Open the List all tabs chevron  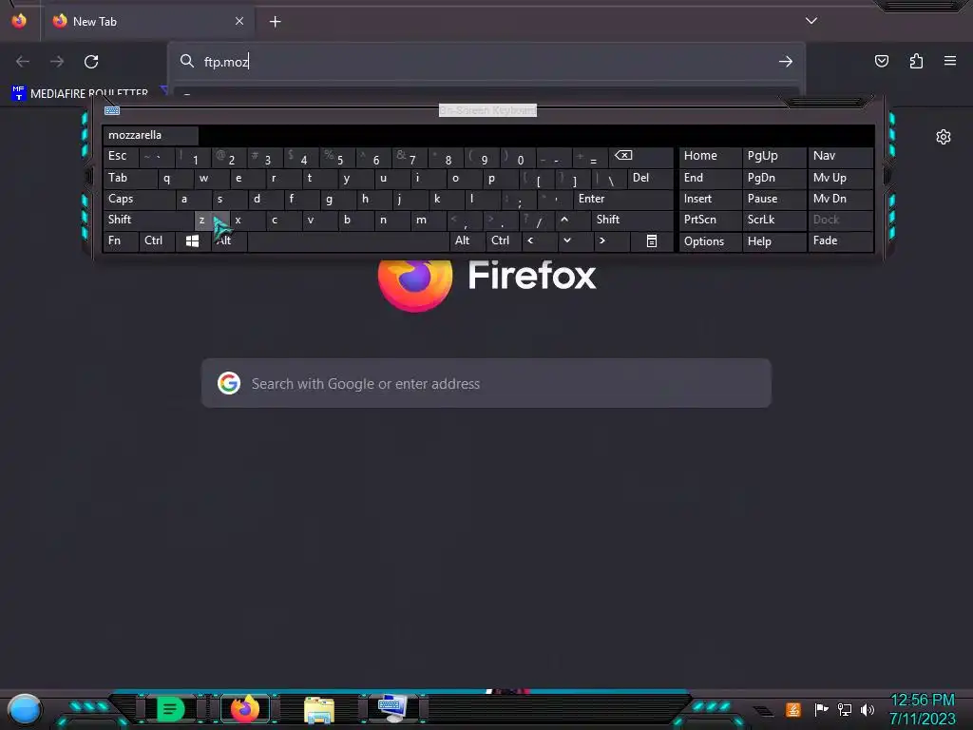click(x=811, y=21)
